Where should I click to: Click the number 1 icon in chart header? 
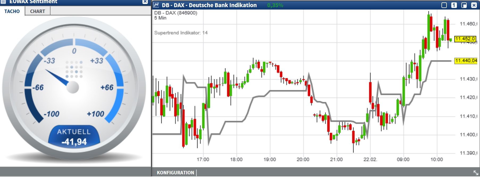[454, 5]
